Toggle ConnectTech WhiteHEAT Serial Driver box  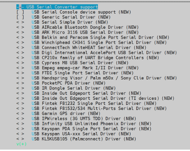[x=20, y=48]
